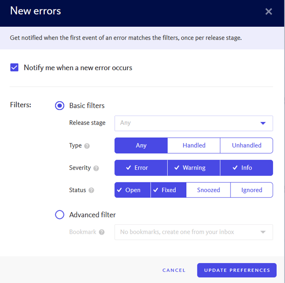Select the Advanced filter radio button
The width and height of the screenshot is (285, 283).
point(60,215)
